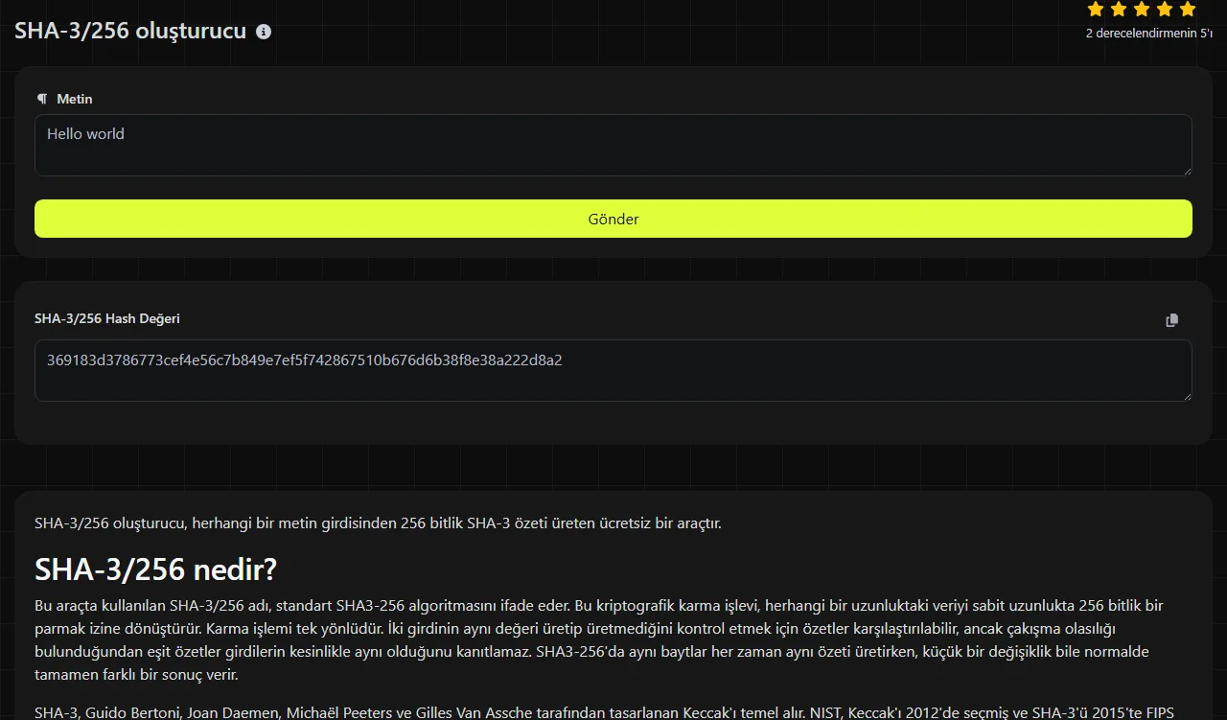Click the "Metin" field label
The width and height of the screenshot is (1227, 720).
click(x=75, y=99)
